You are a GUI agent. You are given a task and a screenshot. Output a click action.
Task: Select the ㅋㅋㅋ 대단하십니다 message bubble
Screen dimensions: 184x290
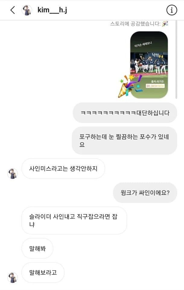tap(125, 113)
